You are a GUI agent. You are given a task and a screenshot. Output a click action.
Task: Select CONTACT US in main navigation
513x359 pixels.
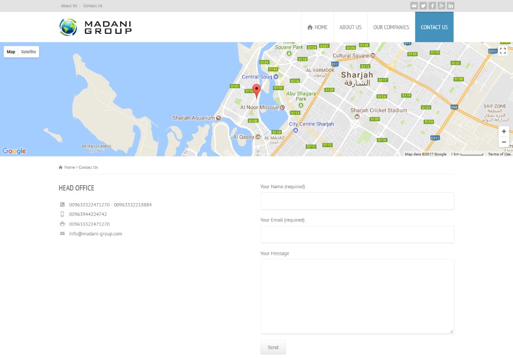pyautogui.click(x=434, y=27)
